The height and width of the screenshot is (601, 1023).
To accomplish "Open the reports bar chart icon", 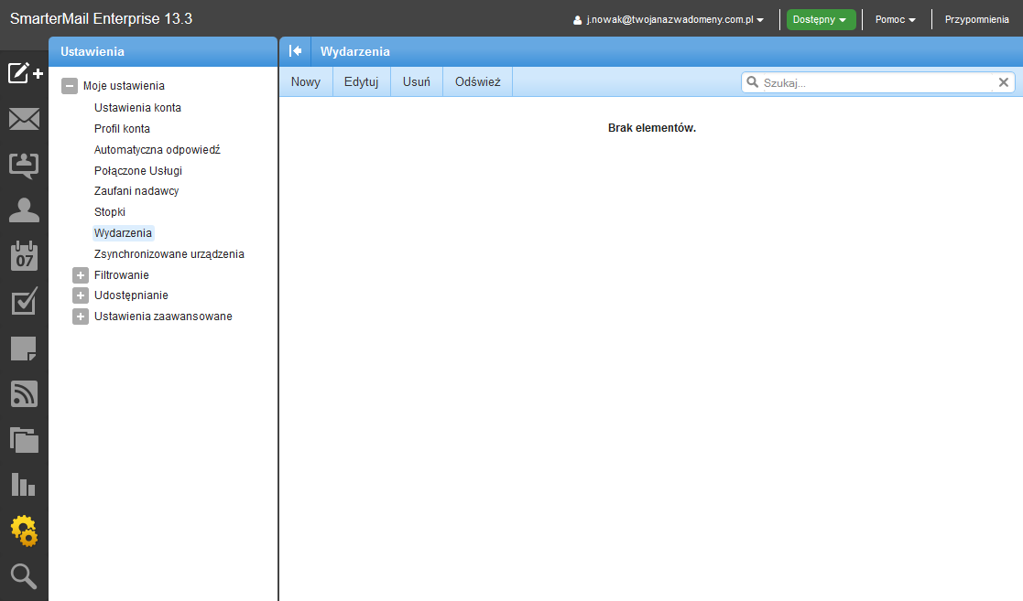I will tap(24, 485).
